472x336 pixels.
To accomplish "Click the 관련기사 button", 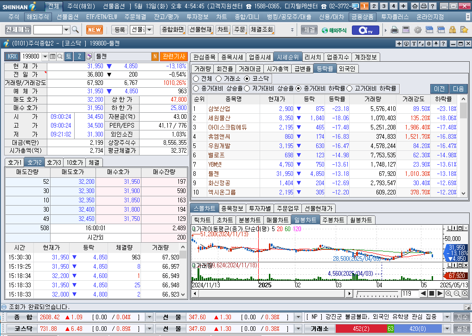I will pyautogui.click(x=174, y=56).
